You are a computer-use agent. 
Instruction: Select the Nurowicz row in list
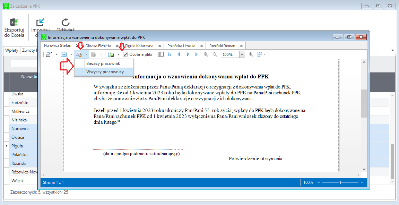(x=21, y=129)
